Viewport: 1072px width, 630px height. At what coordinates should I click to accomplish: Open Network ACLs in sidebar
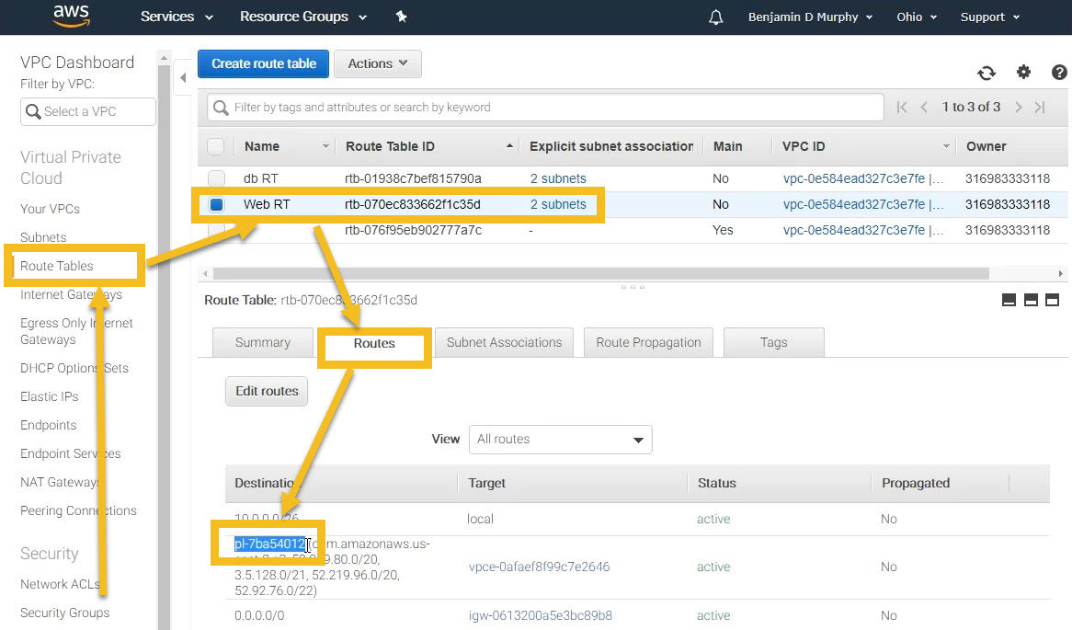60,584
